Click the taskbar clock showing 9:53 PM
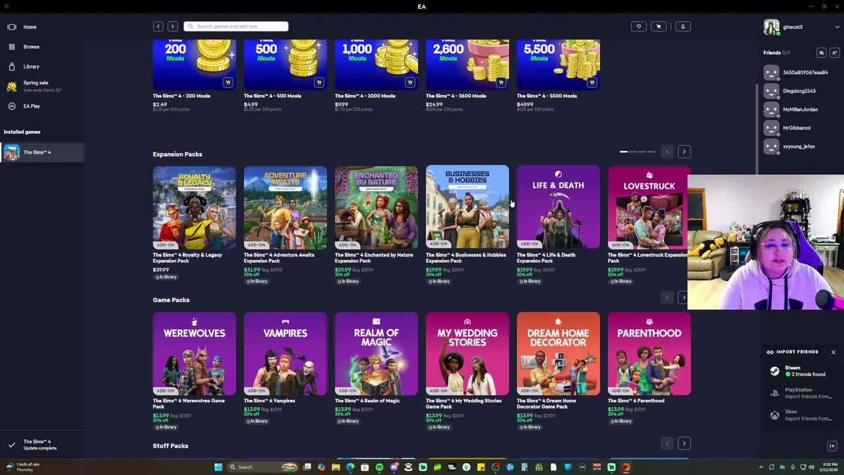This screenshot has width=844, height=475. 829,467
